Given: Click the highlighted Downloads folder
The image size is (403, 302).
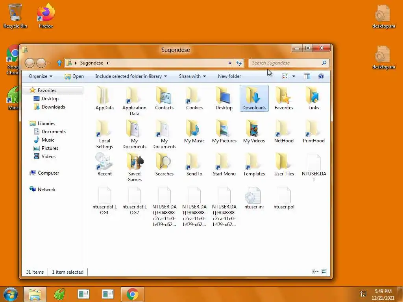Looking at the screenshot, I should [x=254, y=99].
